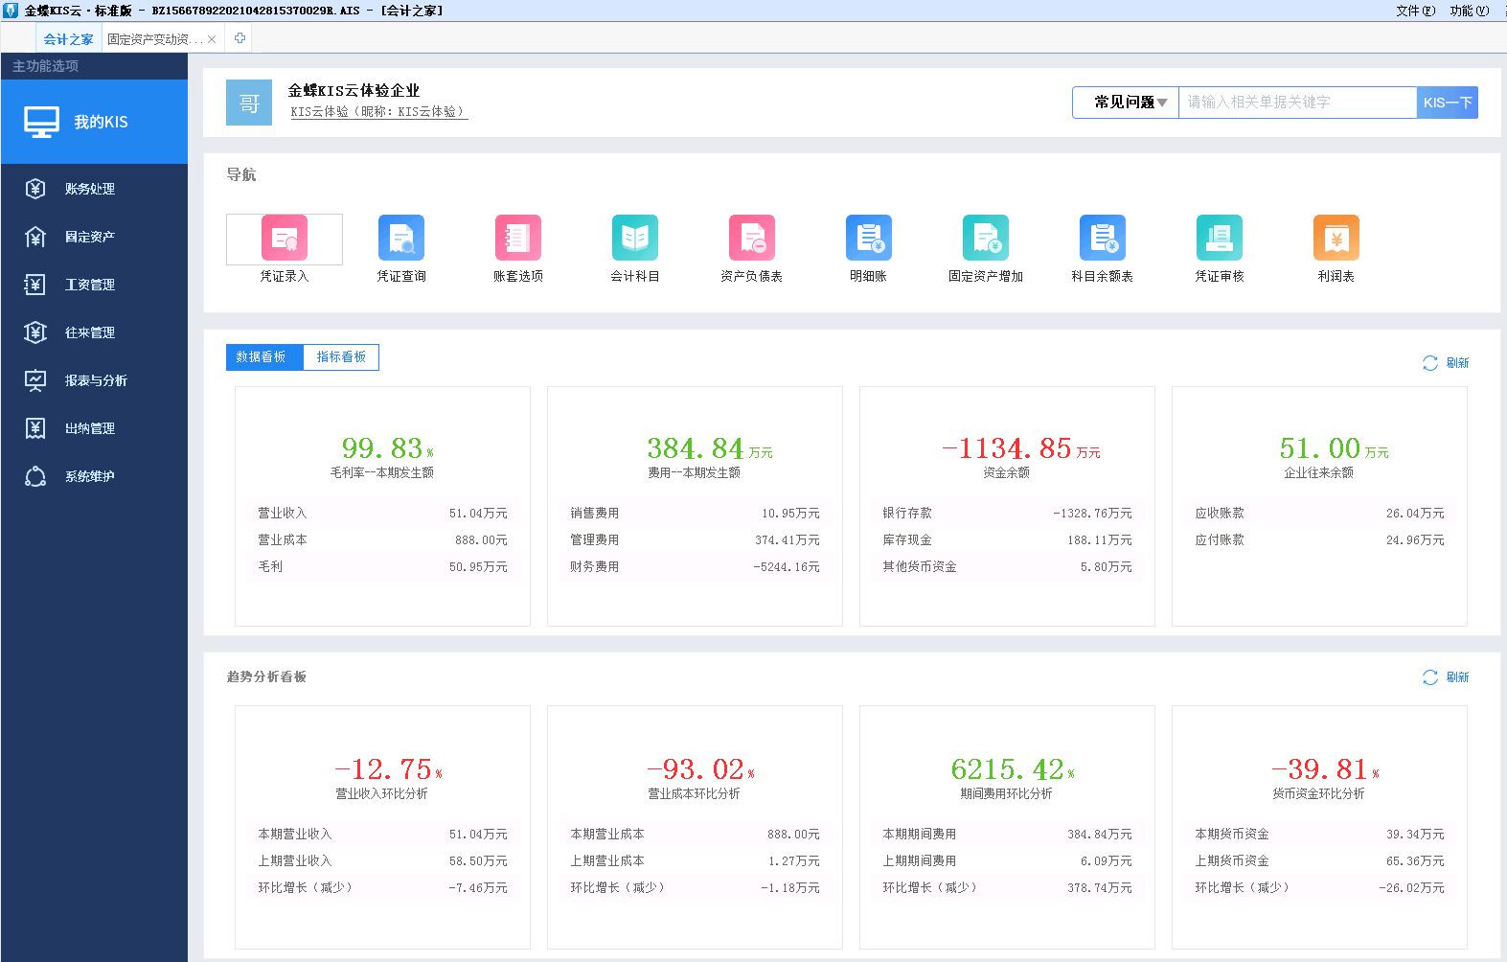The width and height of the screenshot is (1507, 962).
Task: Click the 工资管理 sidebar icon
Action: pyautogui.click(x=35, y=285)
